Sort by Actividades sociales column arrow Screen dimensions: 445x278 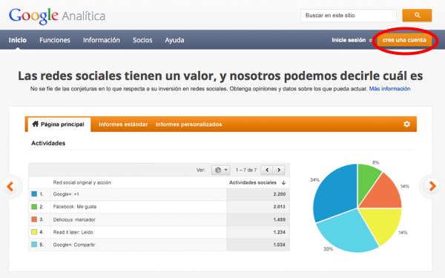(x=283, y=182)
